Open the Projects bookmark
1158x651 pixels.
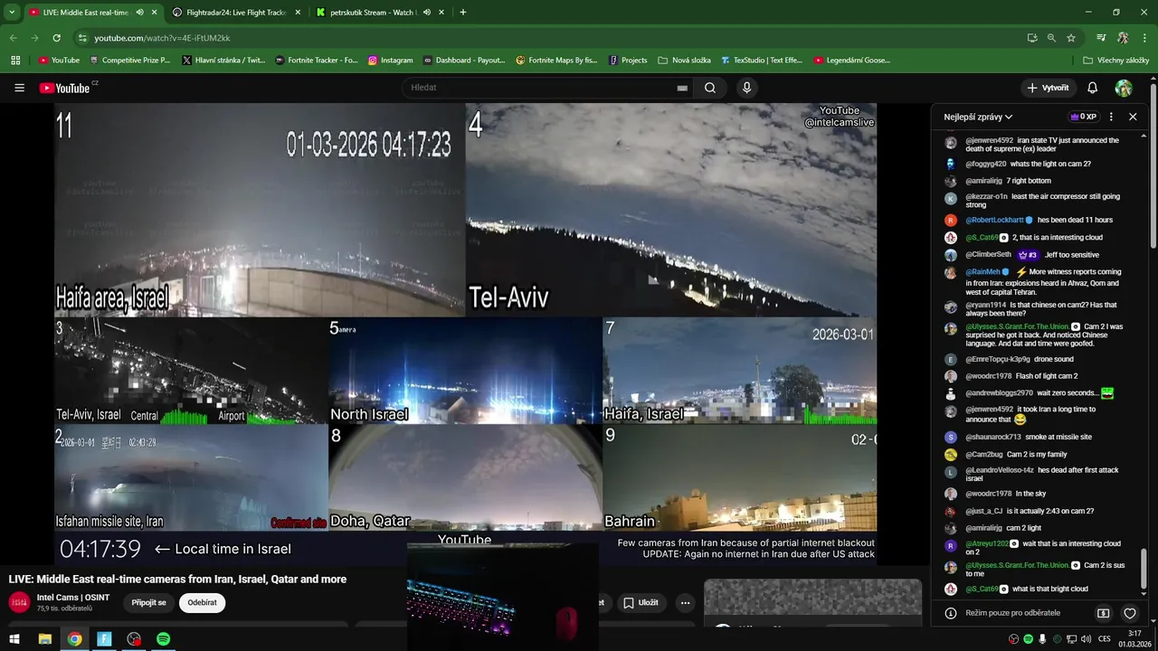pyautogui.click(x=628, y=61)
